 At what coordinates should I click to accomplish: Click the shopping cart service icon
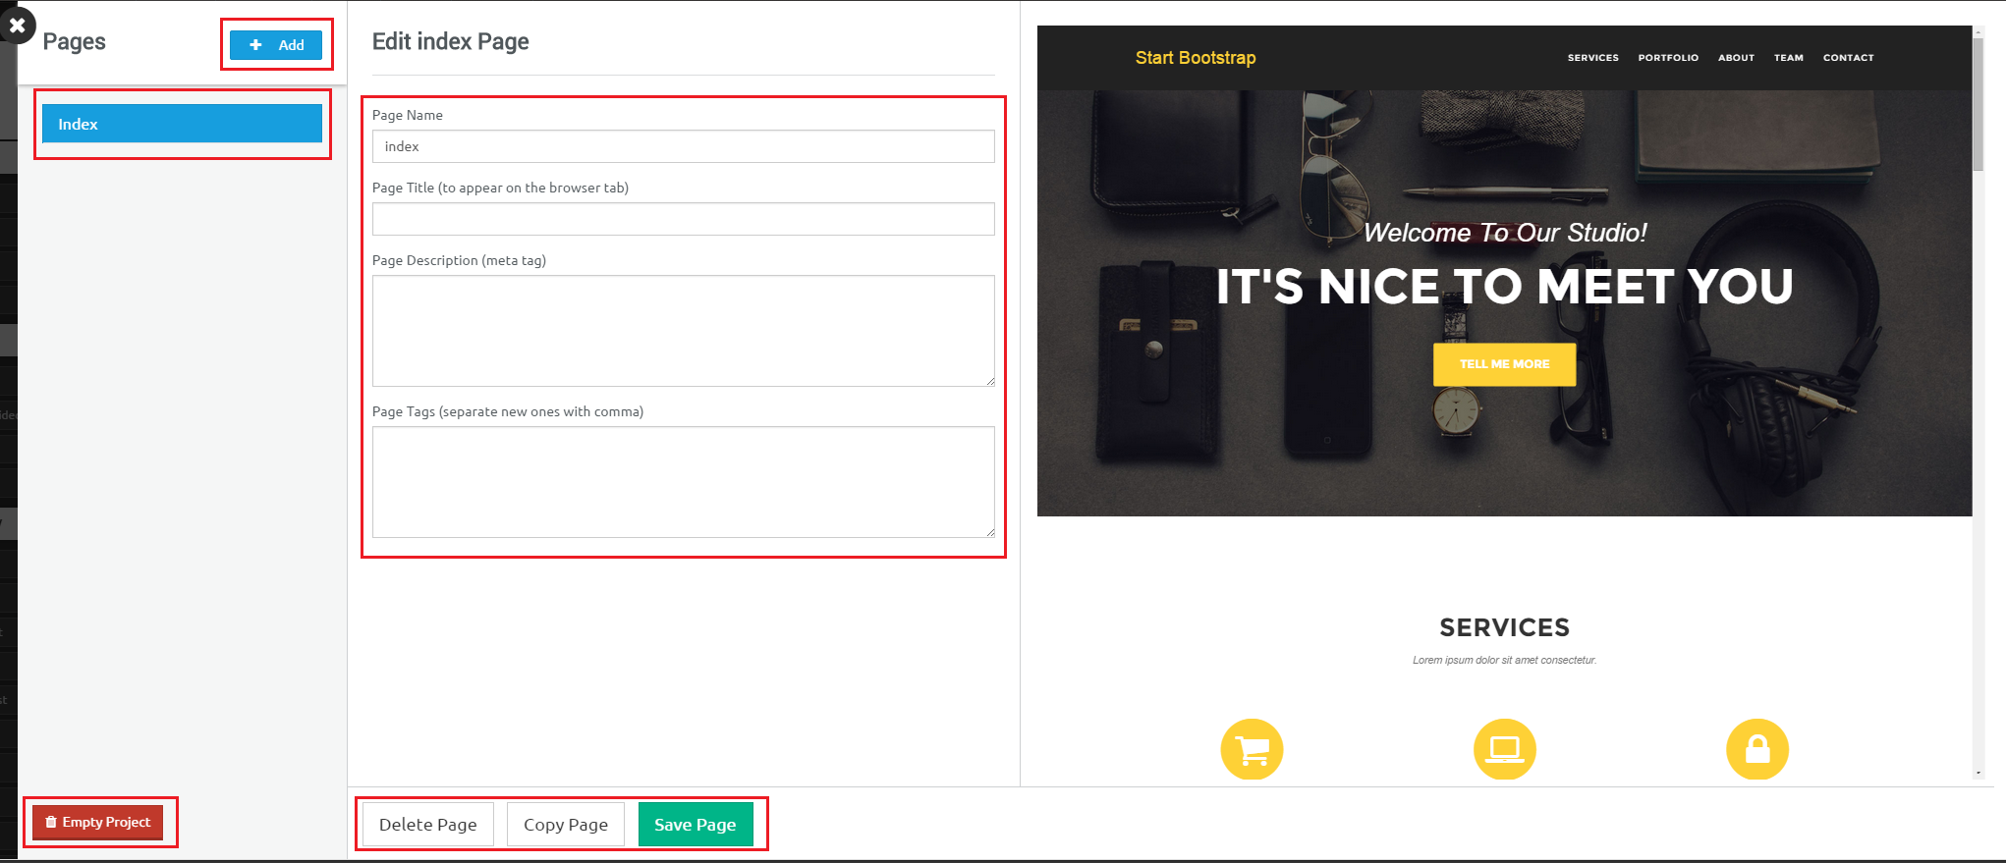click(1252, 749)
